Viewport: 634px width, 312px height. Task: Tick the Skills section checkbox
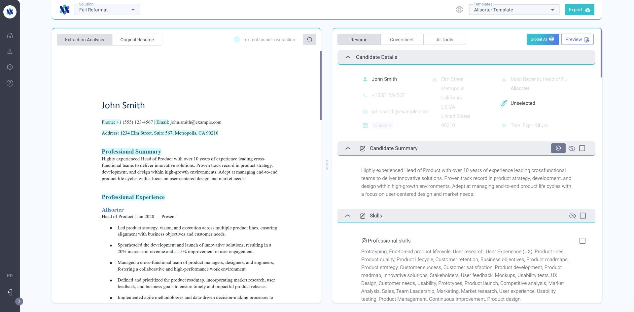coord(583,216)
